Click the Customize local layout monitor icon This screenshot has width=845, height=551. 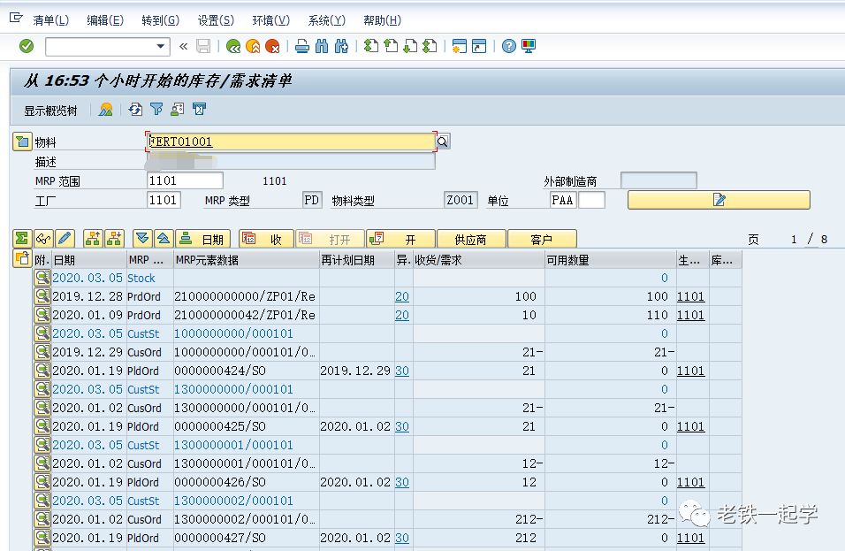point(529,46)
